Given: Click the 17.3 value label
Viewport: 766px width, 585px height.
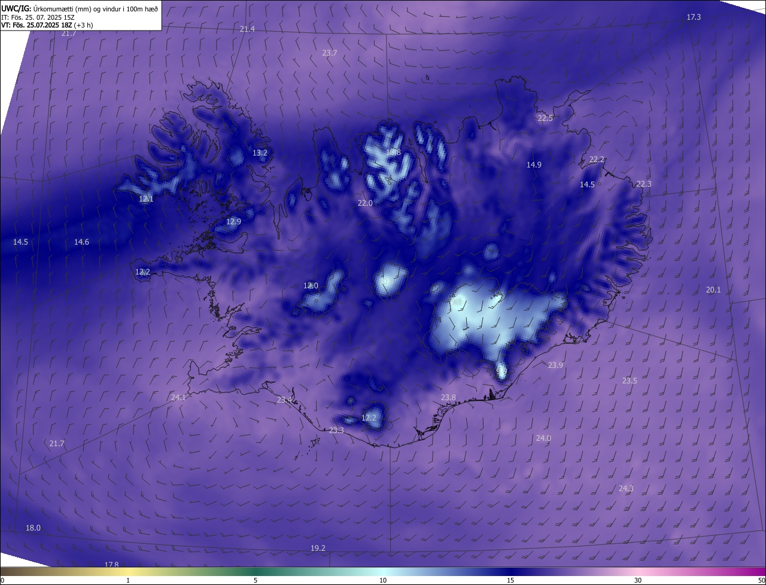Looking at the screenshot, I should pyautogui.click(x=694, y=17).
